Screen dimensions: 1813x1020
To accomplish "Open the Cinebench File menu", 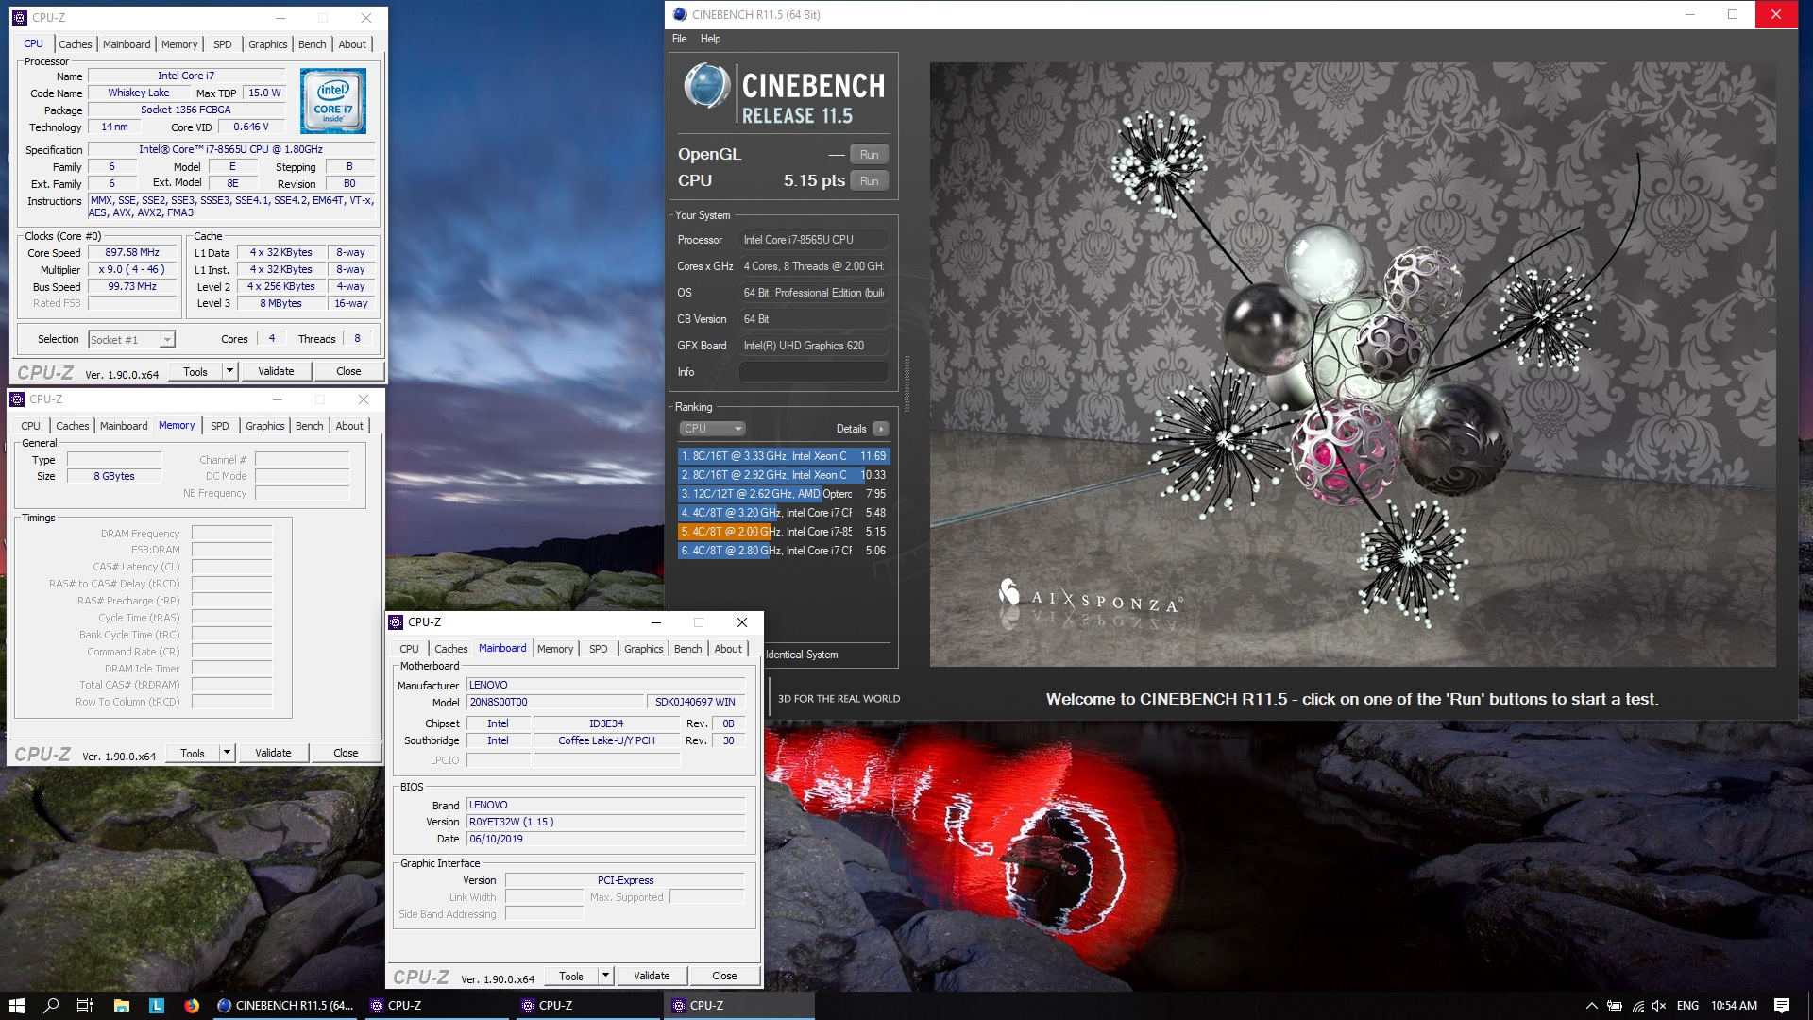I will tap(679, 39).
